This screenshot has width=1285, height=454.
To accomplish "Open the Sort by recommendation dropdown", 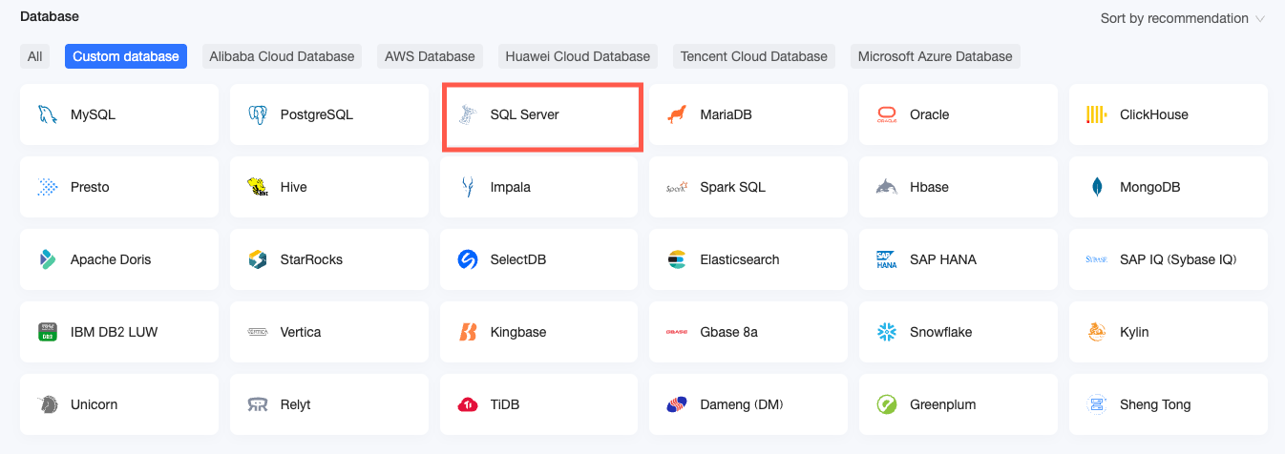I will click(1182, 18).
